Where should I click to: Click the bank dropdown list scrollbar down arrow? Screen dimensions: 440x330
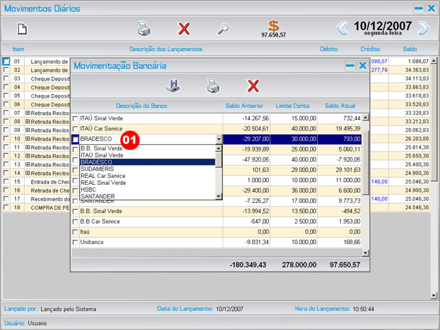[x=219, y=197]
